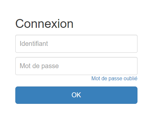Click the blue OK button

point(76,95)
